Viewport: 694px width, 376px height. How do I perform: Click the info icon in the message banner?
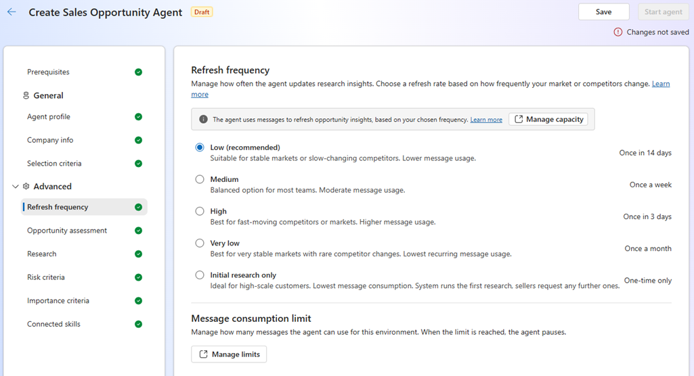tap(203, 119)
